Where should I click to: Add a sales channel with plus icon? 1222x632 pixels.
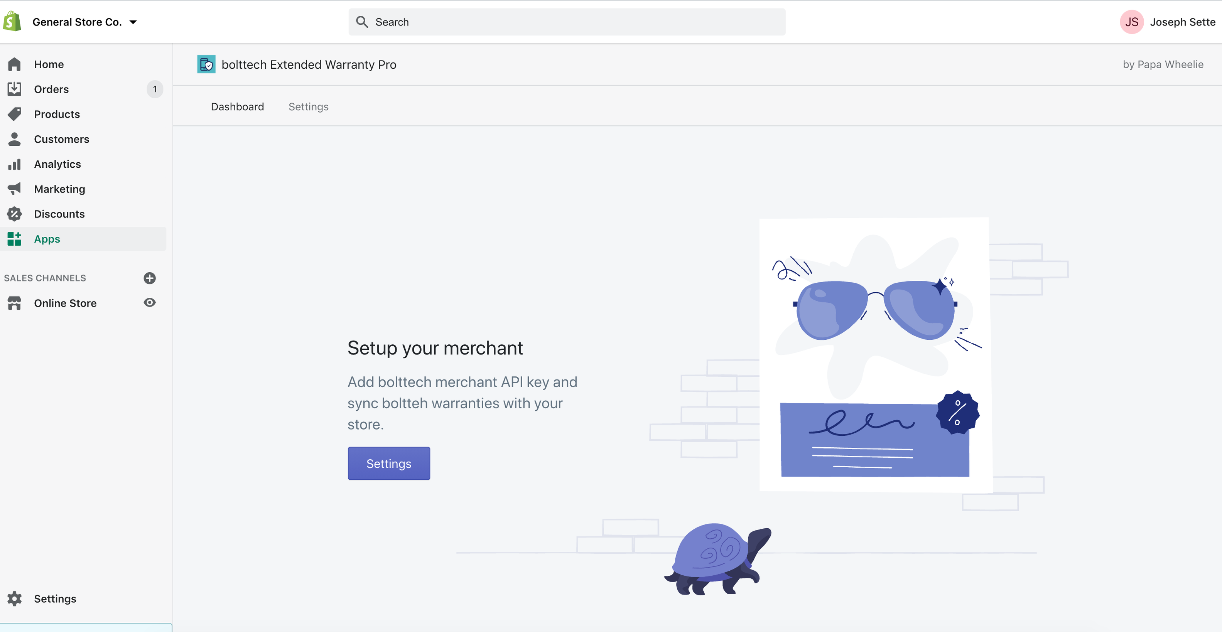point(150,278)
